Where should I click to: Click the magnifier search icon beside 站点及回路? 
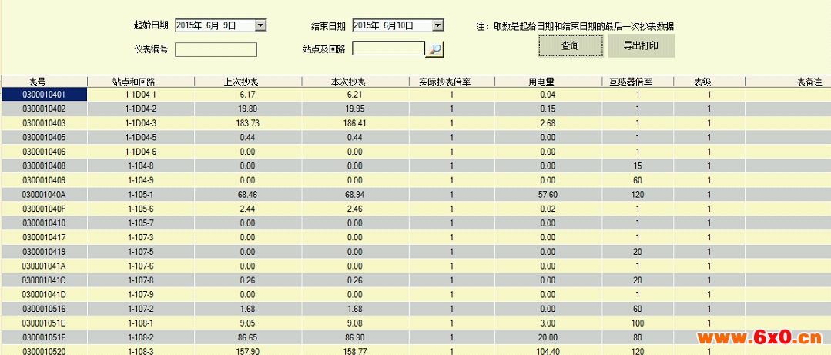pos(435,49)
